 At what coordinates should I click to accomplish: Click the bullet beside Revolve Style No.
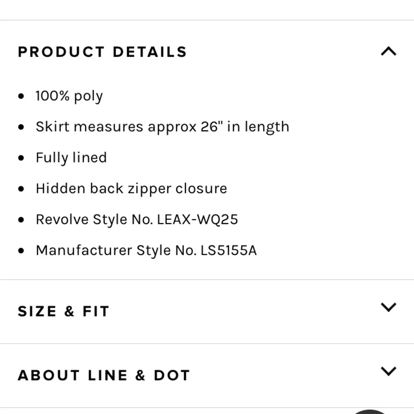[22, 220]
